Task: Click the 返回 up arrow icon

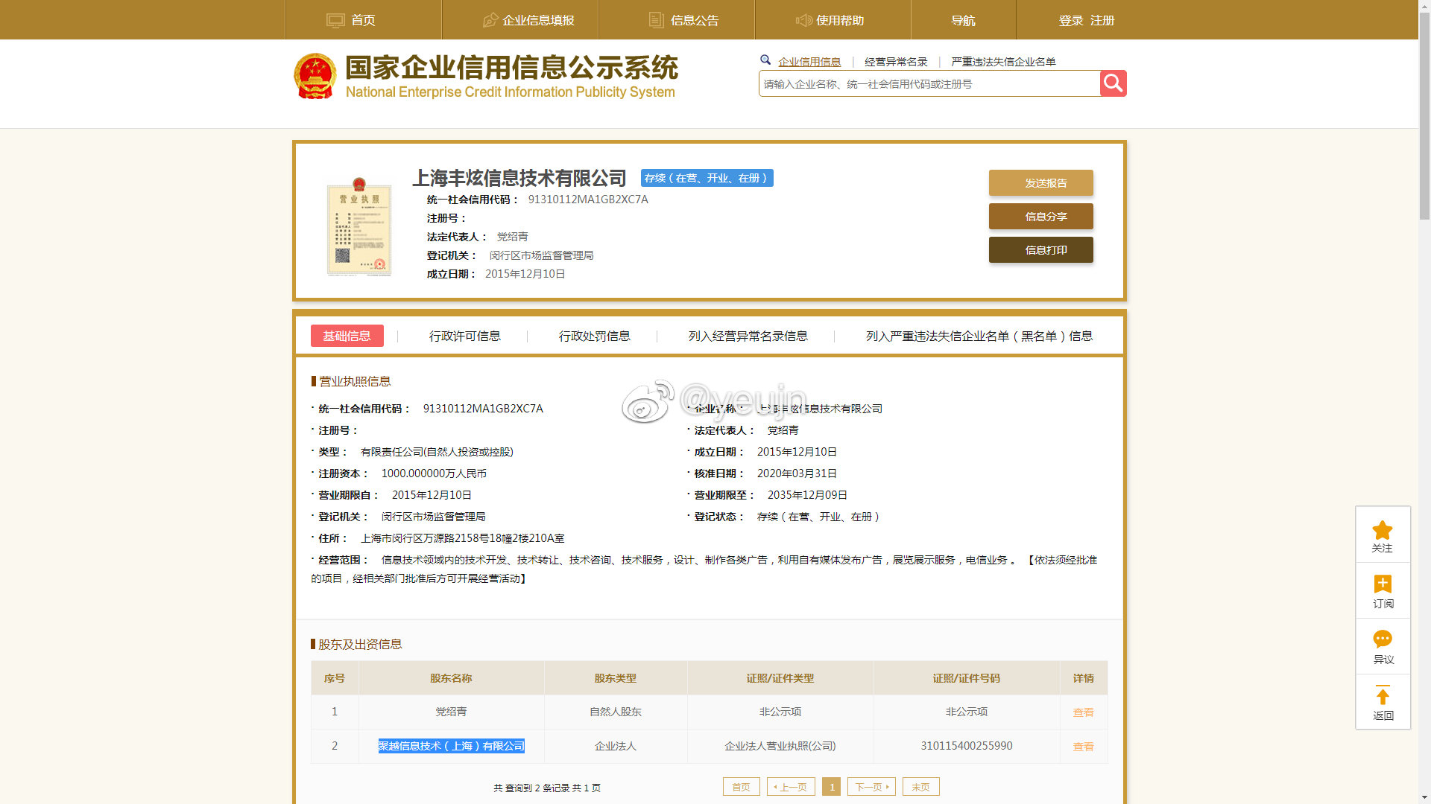Action: click(x=1383, y=695)
